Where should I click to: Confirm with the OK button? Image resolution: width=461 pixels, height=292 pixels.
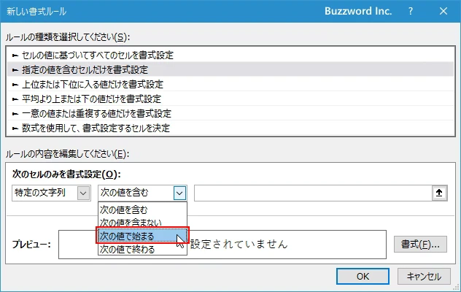(x=363, y=277)
